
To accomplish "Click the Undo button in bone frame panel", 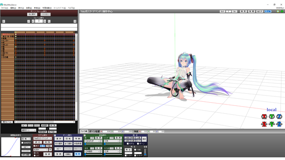I will 32,14.
